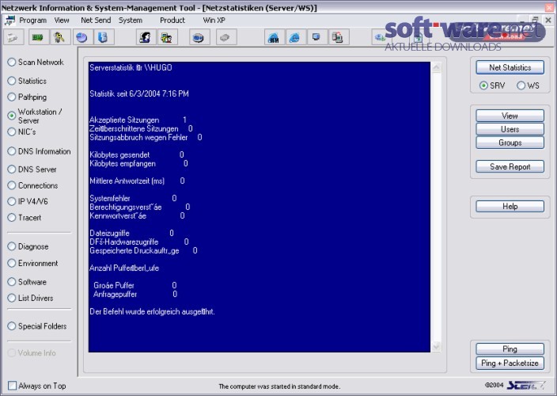Click the output pane vertical scrollbar track
The width and height of the screenshot is (557, 396).
tap(436, 207)
